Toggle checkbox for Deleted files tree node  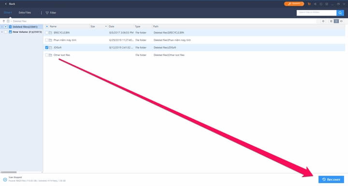pos(6,27)
